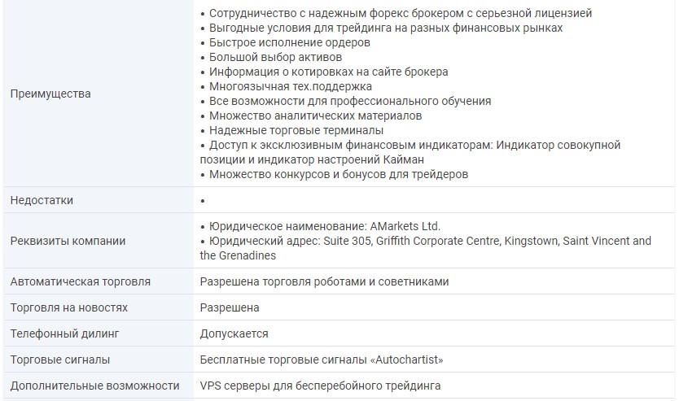Viewport: 679px width, 401px height.
Task: Click the 'Дополнительные возможности' row label
Action: [x=94, y=386]
